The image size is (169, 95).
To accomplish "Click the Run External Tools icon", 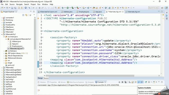I will coord(78,8).
